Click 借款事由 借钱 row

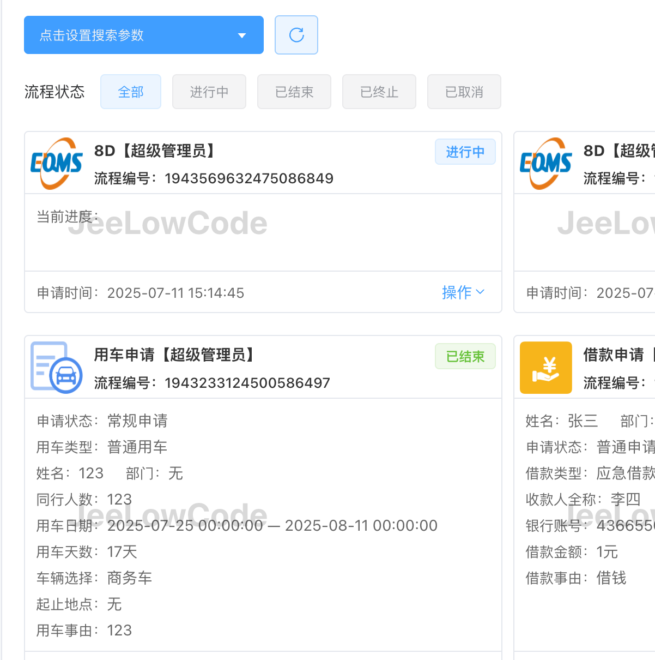576,578
